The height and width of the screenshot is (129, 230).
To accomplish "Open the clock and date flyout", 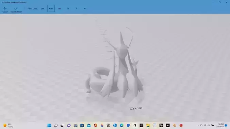I will point(220,126).
